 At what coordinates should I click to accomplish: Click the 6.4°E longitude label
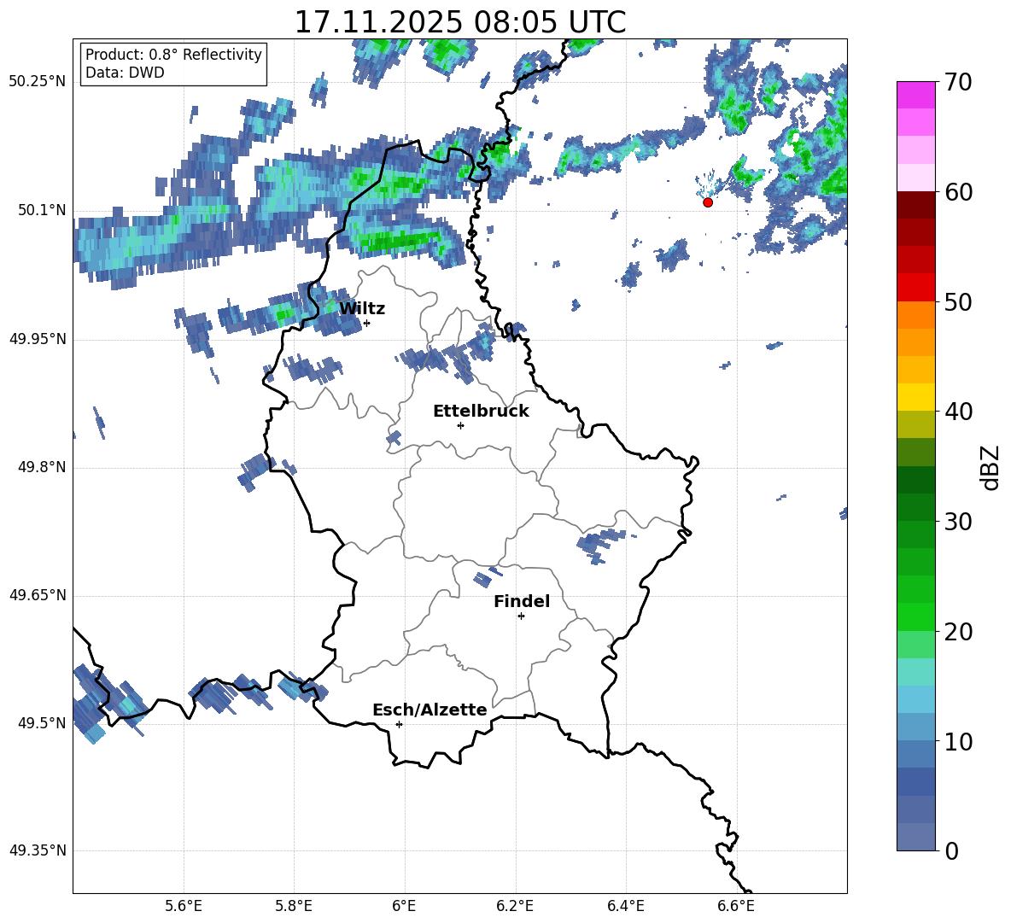point(625,906)
